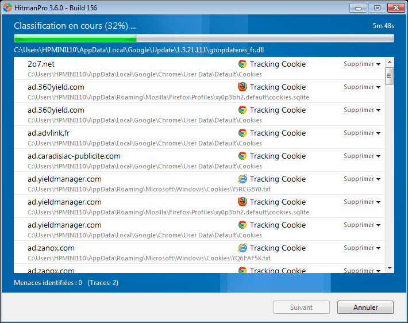Click Chrome icon beside 2o7.net entry

pyautogui.click(x=243, y=64)
